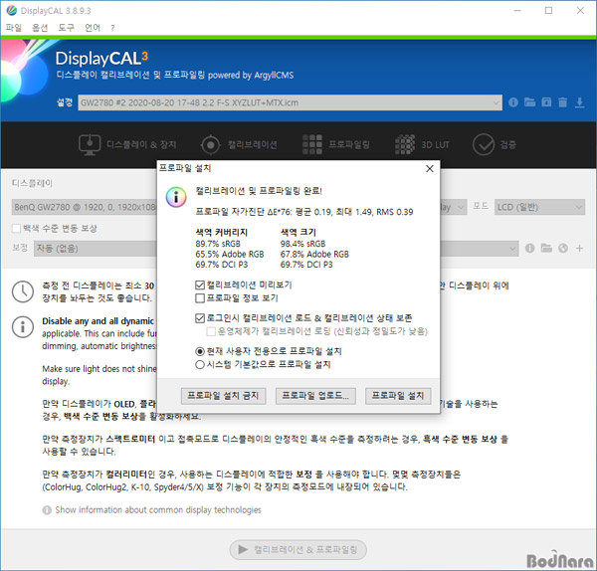The height and width of the screenshot is (571, 597).
Task: Click the 운영체제가 캘리브레이션 로딩 checkbox
Action: click(211, 331)
